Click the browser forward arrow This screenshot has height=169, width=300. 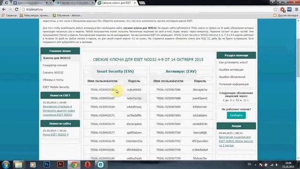pos(10,9)
